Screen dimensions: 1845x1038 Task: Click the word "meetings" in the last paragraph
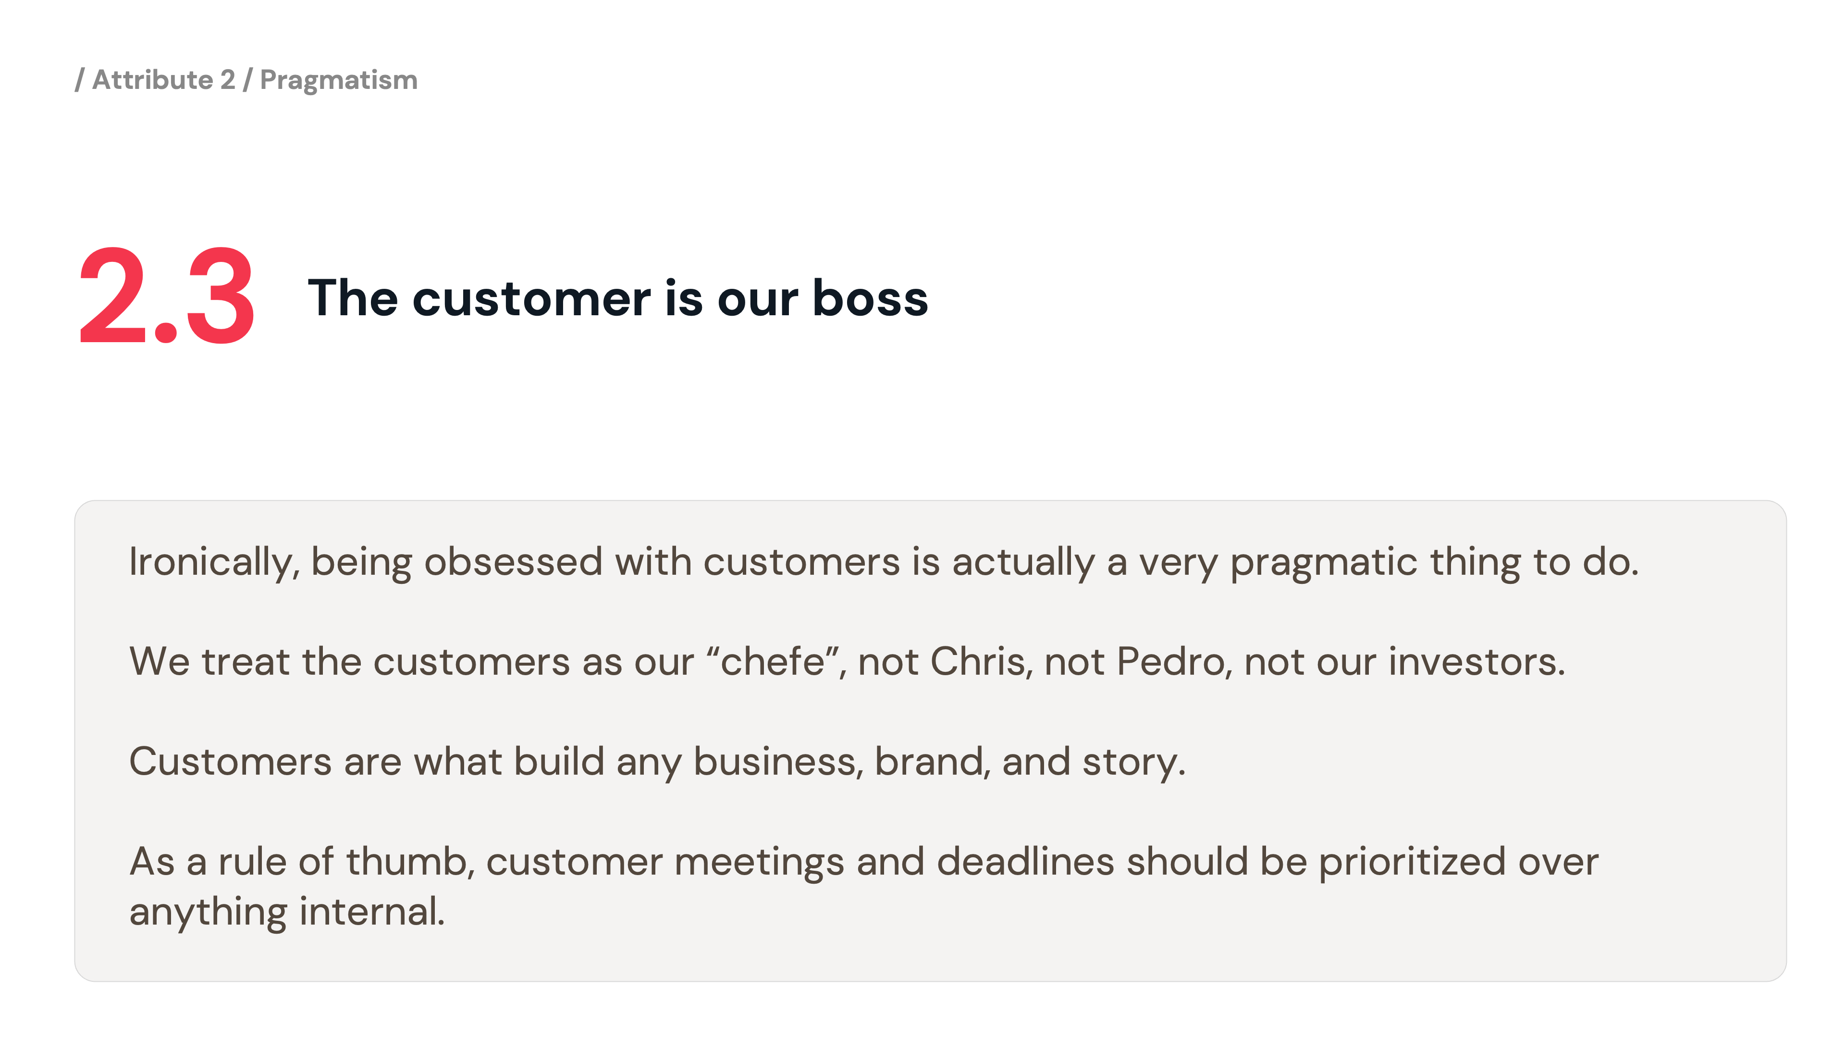759,861
